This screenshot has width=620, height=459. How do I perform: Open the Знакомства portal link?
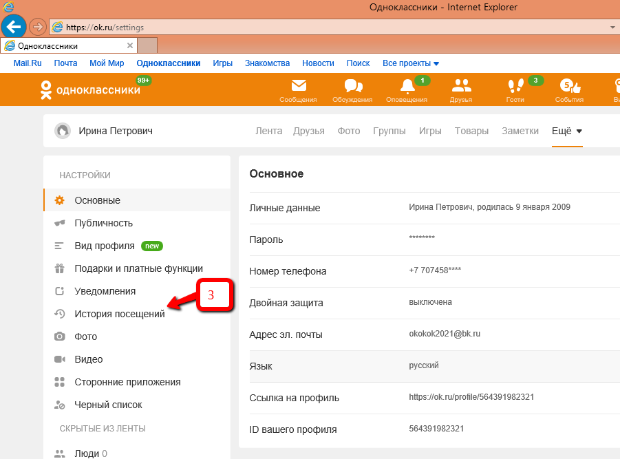pyautogui.click(x=267, y=63)
